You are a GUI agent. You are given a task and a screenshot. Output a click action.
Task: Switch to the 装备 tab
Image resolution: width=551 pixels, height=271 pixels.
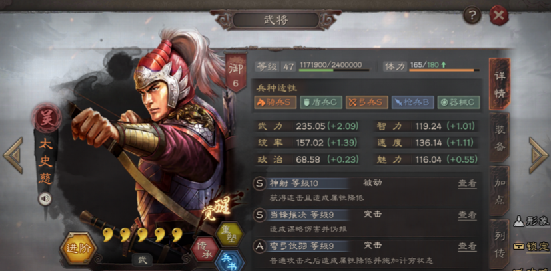(x=499, y=139)
